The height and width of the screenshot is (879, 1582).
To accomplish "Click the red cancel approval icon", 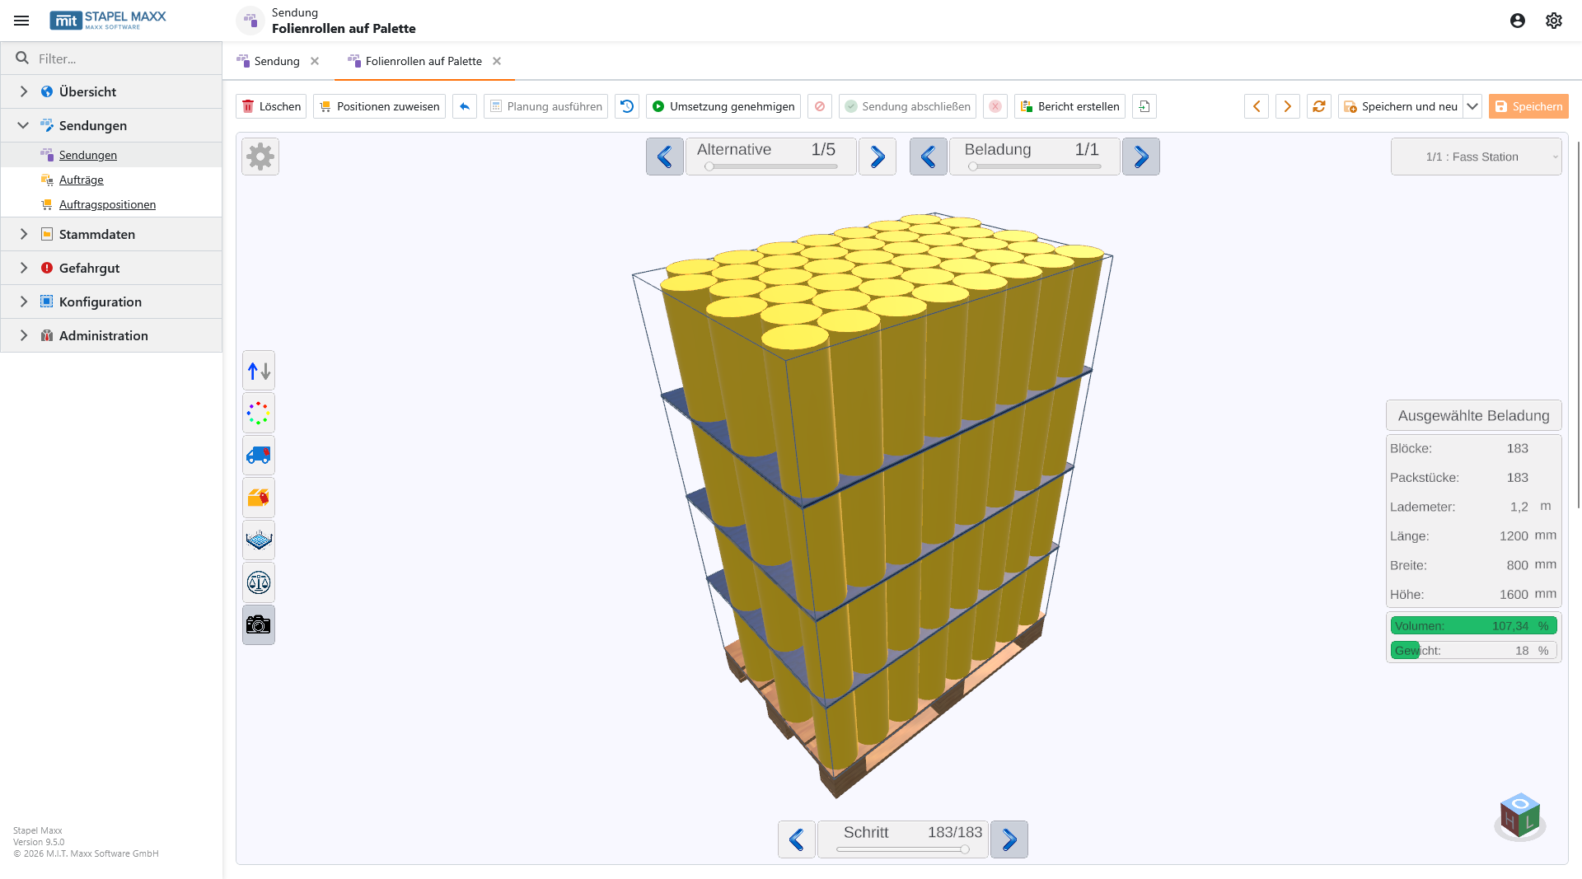I will coord(820,106).
